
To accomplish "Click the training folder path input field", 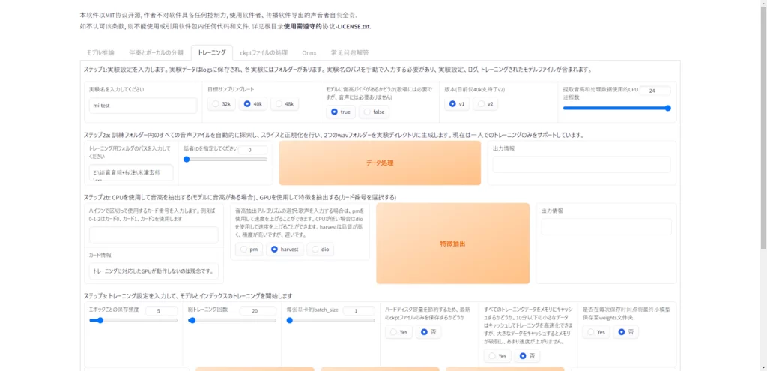I will coord(130,173).
